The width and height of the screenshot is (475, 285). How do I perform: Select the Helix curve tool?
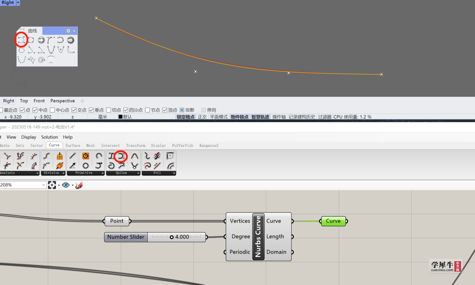(x=31, y=60)
